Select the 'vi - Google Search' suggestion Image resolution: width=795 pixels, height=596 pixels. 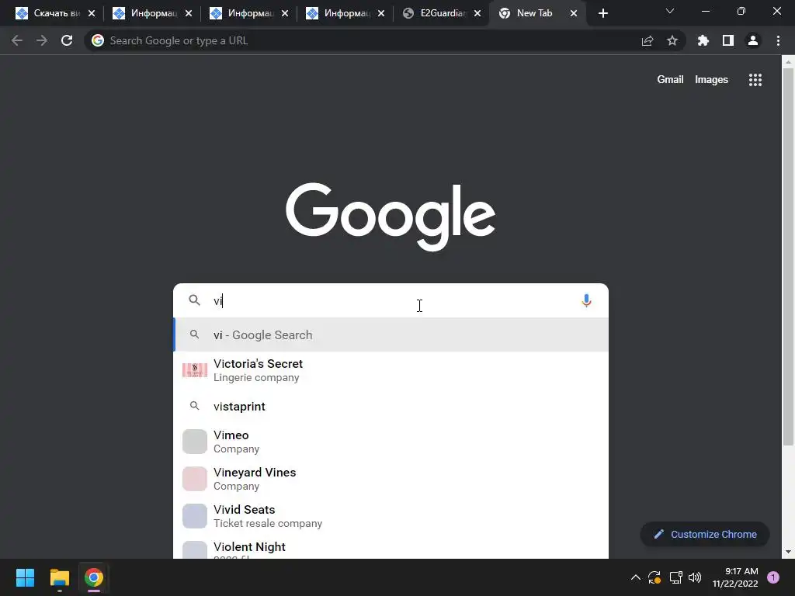(x=391, y=334)
